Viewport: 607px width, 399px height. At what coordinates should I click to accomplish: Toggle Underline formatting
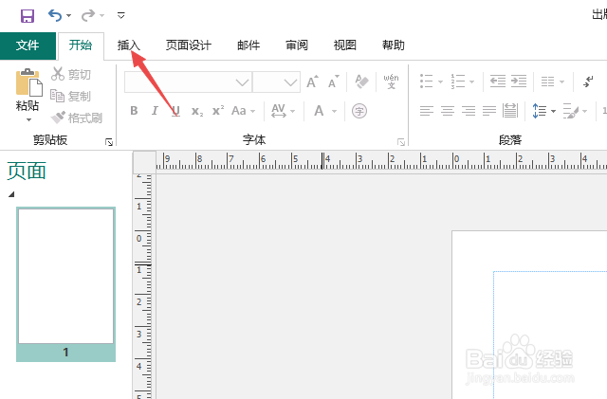[175, 111]
